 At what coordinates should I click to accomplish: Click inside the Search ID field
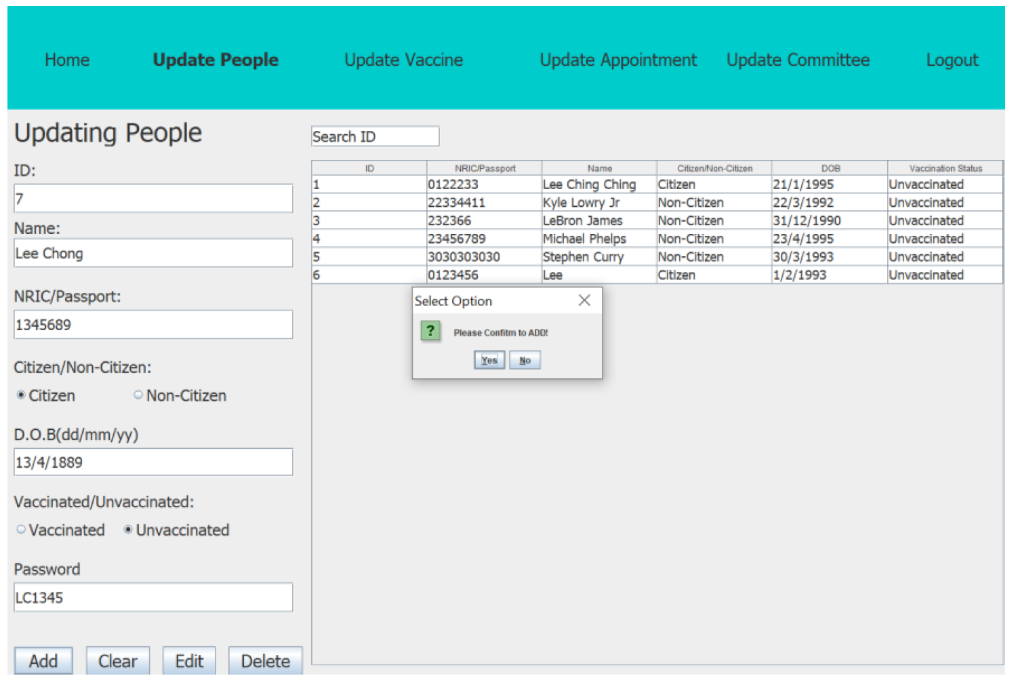pos(375,136)
